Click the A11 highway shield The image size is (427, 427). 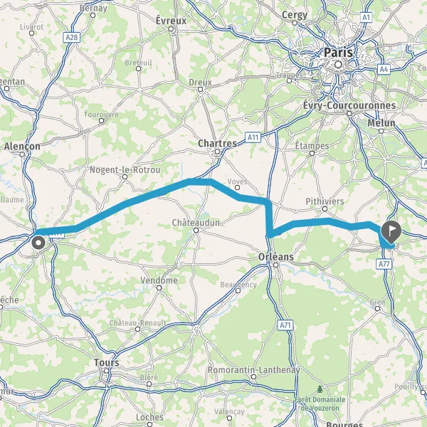click(x=253, y=137)
